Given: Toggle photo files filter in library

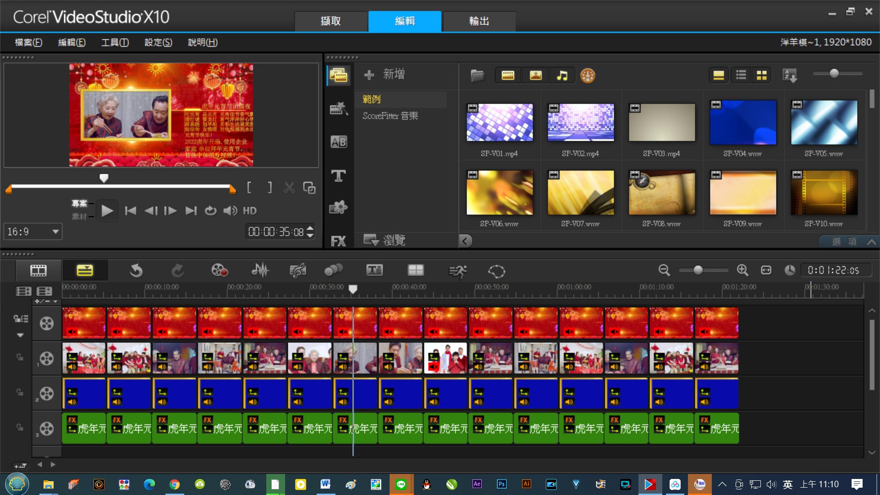Looking at the screenshot, I should 535,76.
